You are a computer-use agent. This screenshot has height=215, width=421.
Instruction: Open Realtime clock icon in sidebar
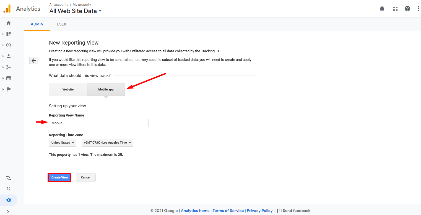point(9,45)
